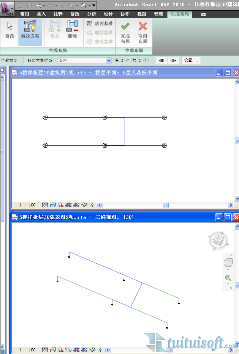The height and width of the screenshot is (354, 239).
Task: Click the 删除 (Remove) layout tool
Action: (72, 30)
